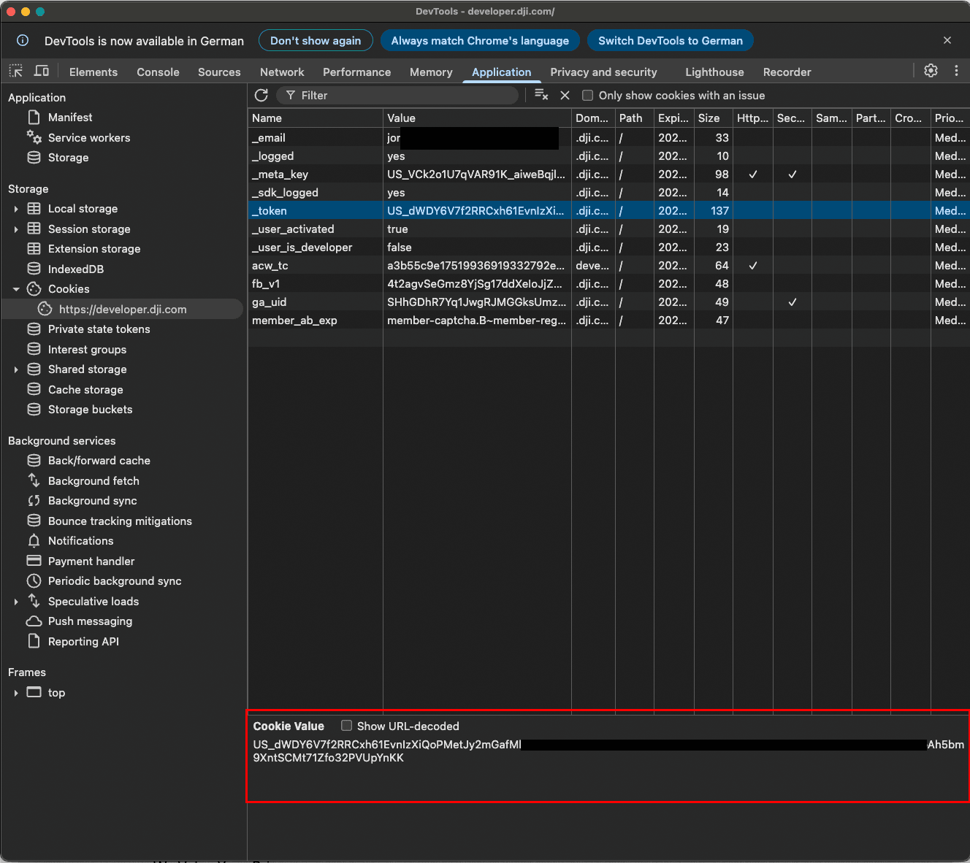Click the Don't show again button

(316, 41)
